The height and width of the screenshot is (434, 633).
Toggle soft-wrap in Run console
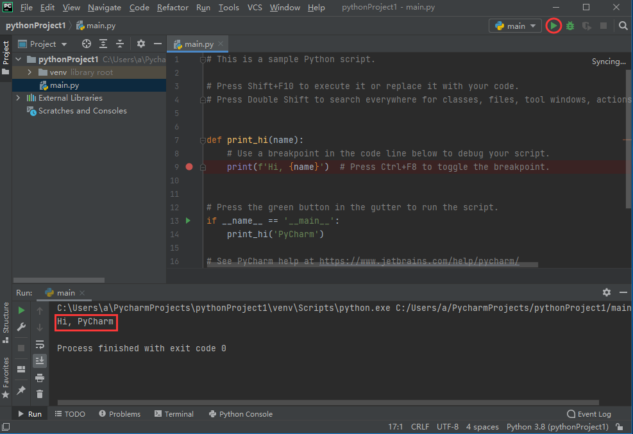[x=40, y=344]
